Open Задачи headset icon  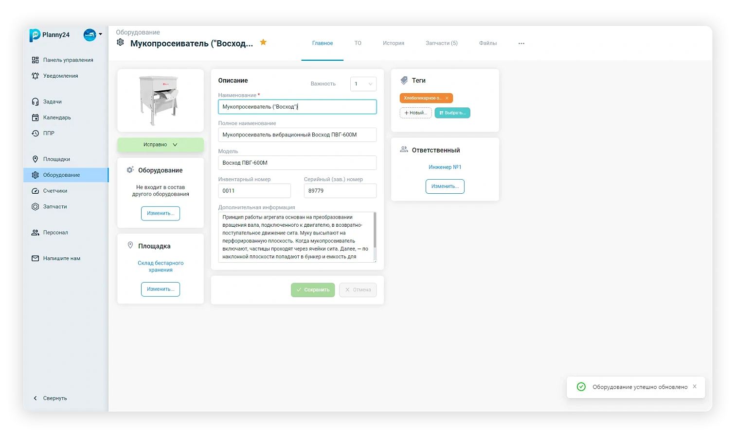tap(35, 102)
